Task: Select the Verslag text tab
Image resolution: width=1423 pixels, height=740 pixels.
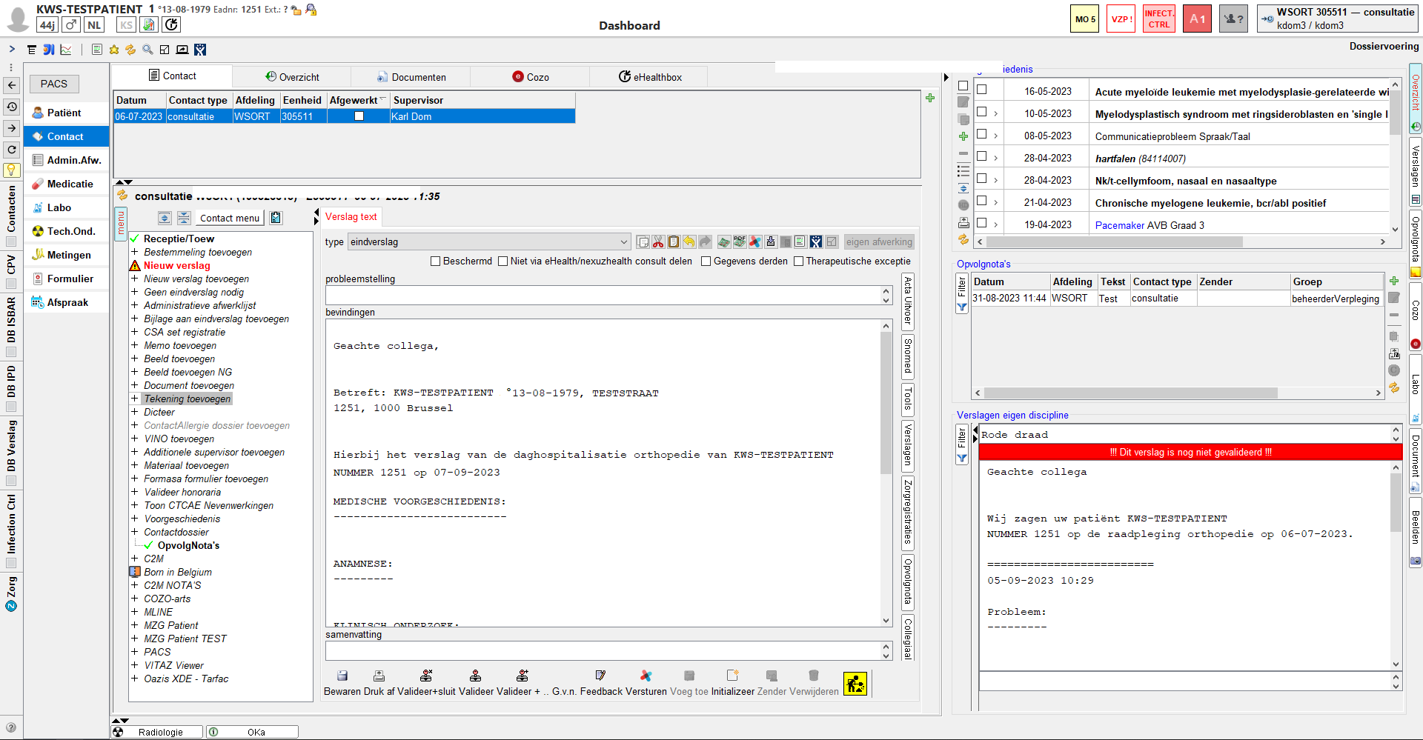Action: point(351,216)
